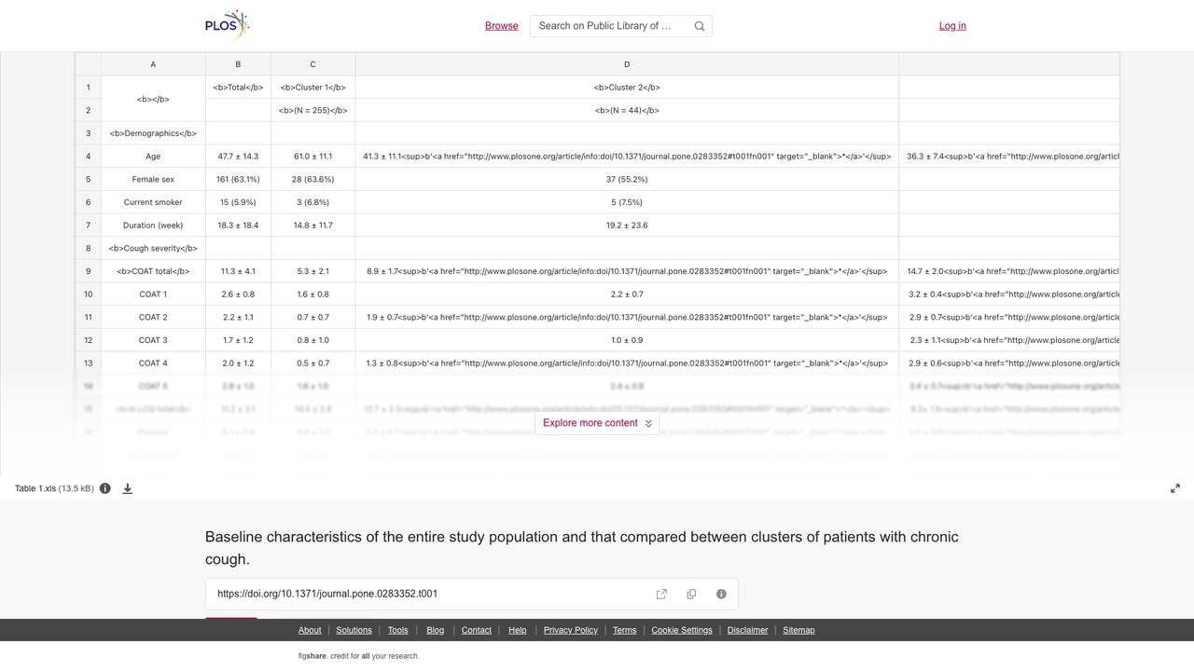The image size is (1194, 671).
Task: Copy the DOI to clipboard
Action: (x=691, y=594)
